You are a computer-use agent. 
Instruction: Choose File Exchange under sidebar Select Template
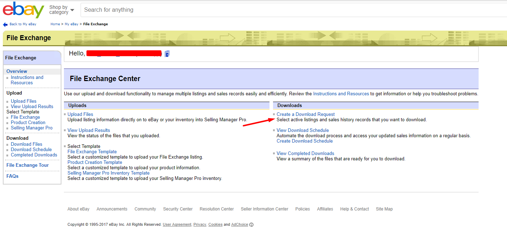[25, 117]
